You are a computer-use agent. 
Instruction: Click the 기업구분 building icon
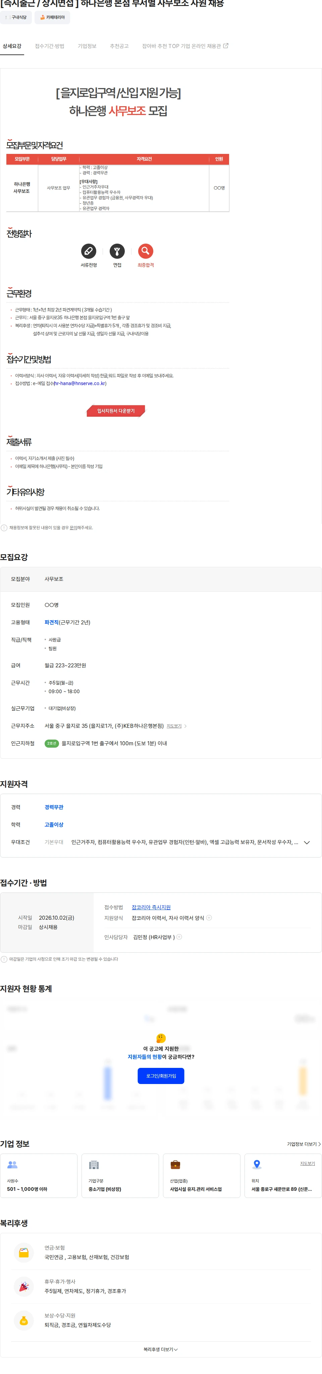coord(94,1164)
